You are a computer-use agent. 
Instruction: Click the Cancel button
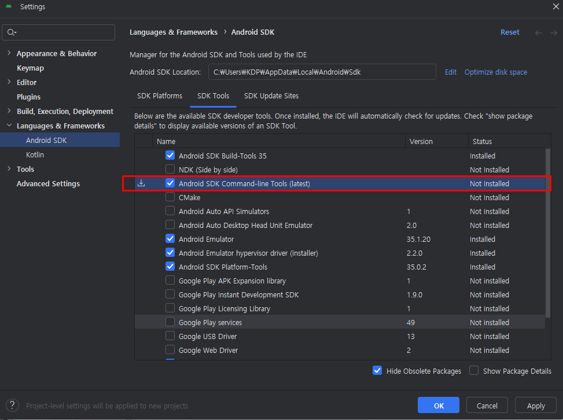coord(487,406)
